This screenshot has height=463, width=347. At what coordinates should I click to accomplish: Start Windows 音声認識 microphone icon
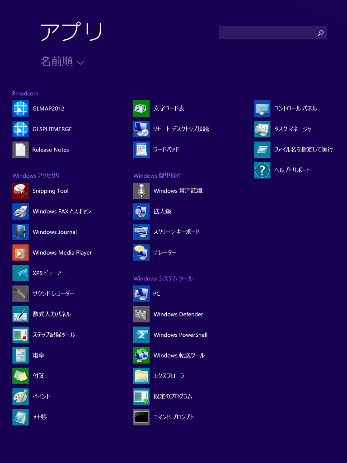pyautogui.click(x=141, y=191)
